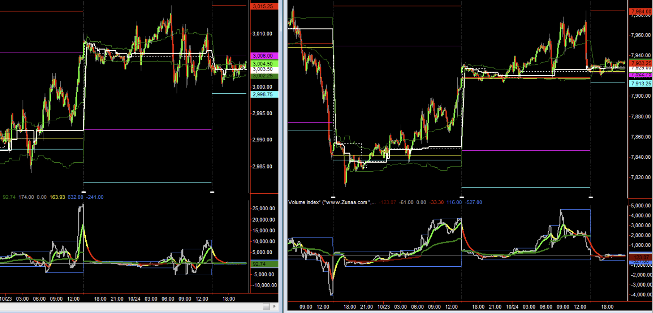Viewport: 653px width, 313px height.
Task: Click the 25,000.00 indicator axis label
Action: 265,209
